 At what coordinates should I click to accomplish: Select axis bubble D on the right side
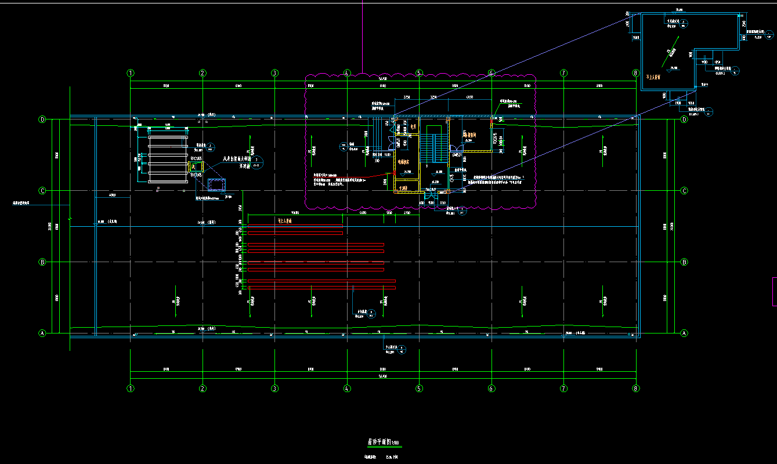(684, 119)
